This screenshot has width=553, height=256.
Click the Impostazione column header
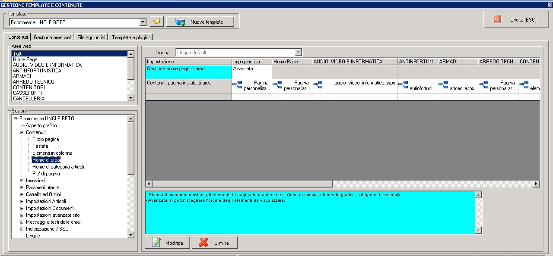pyautogui.click(x=188, y=62)
